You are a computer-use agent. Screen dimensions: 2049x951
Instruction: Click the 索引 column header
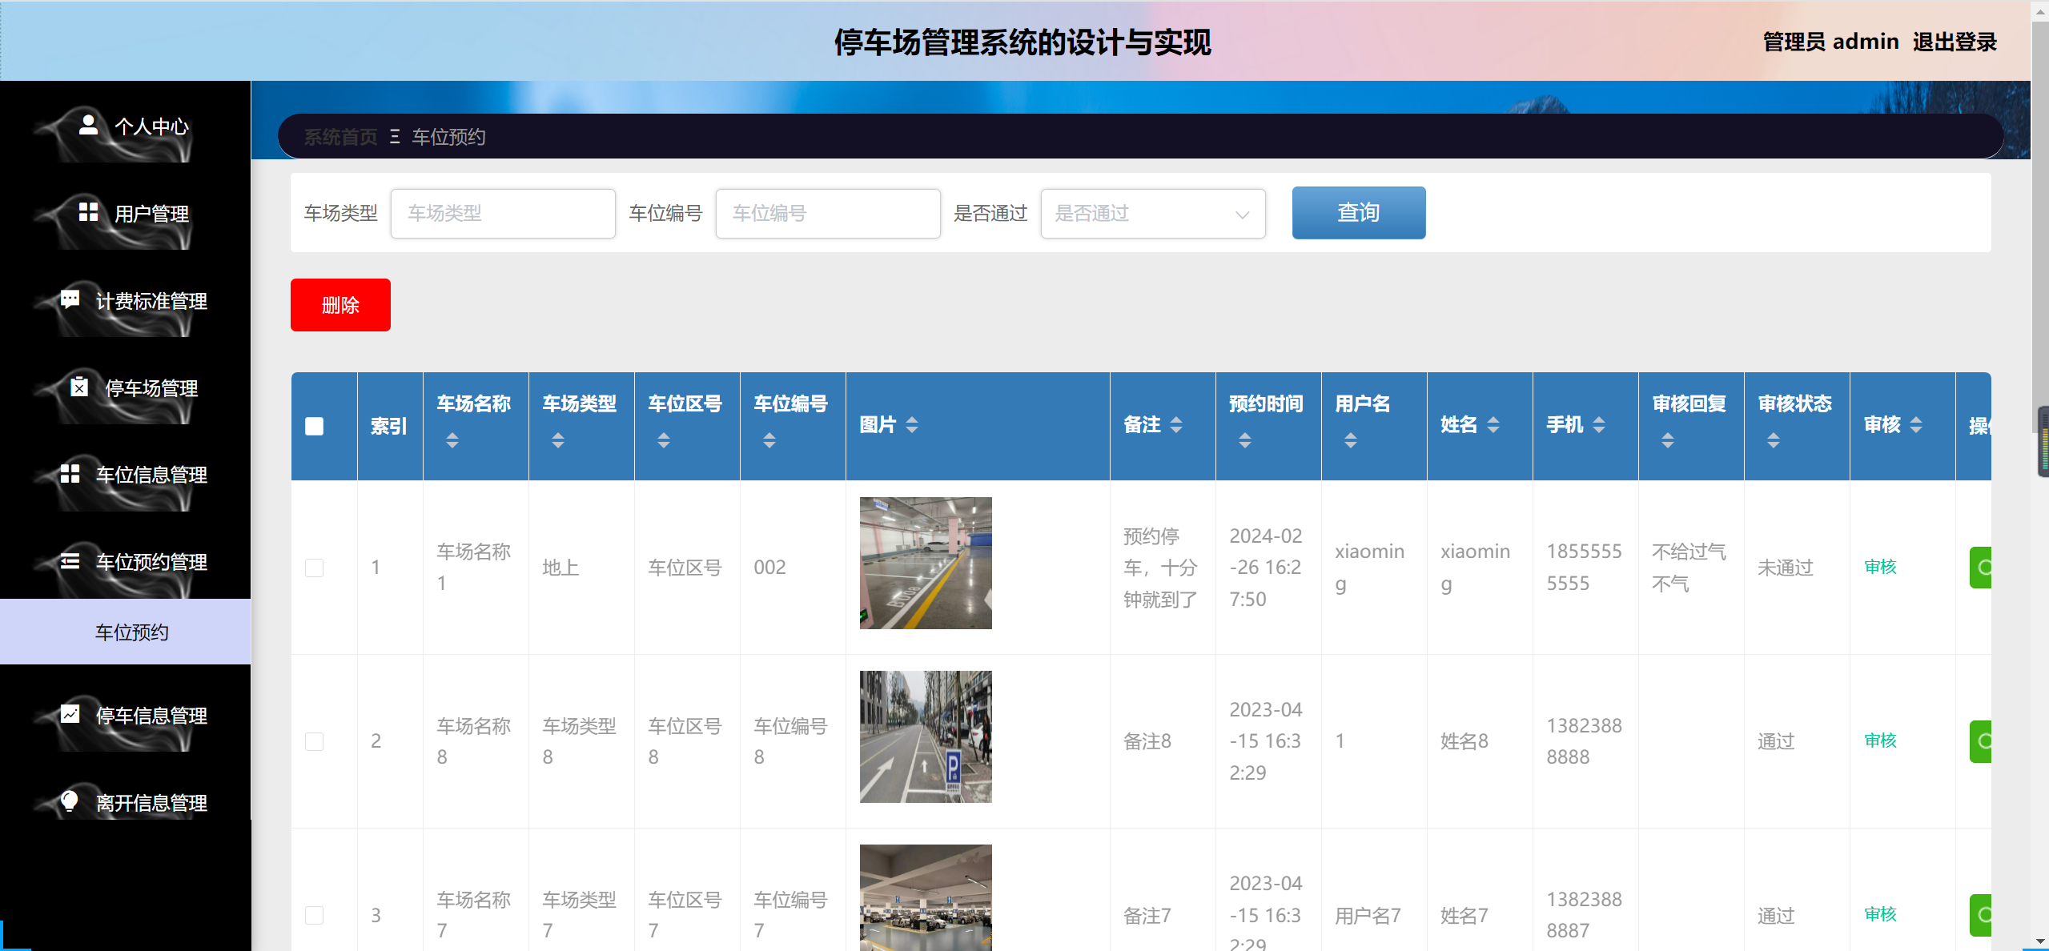click(x=389, y=427)
